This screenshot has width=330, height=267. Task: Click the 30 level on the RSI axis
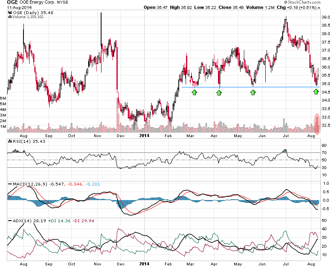(x=324, y=167)
